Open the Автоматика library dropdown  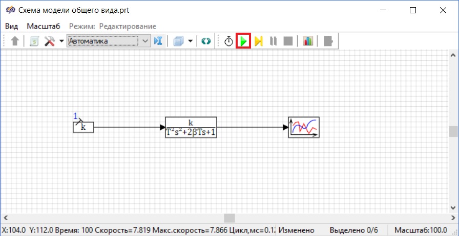pyautogui.click(x=145, y=41)
